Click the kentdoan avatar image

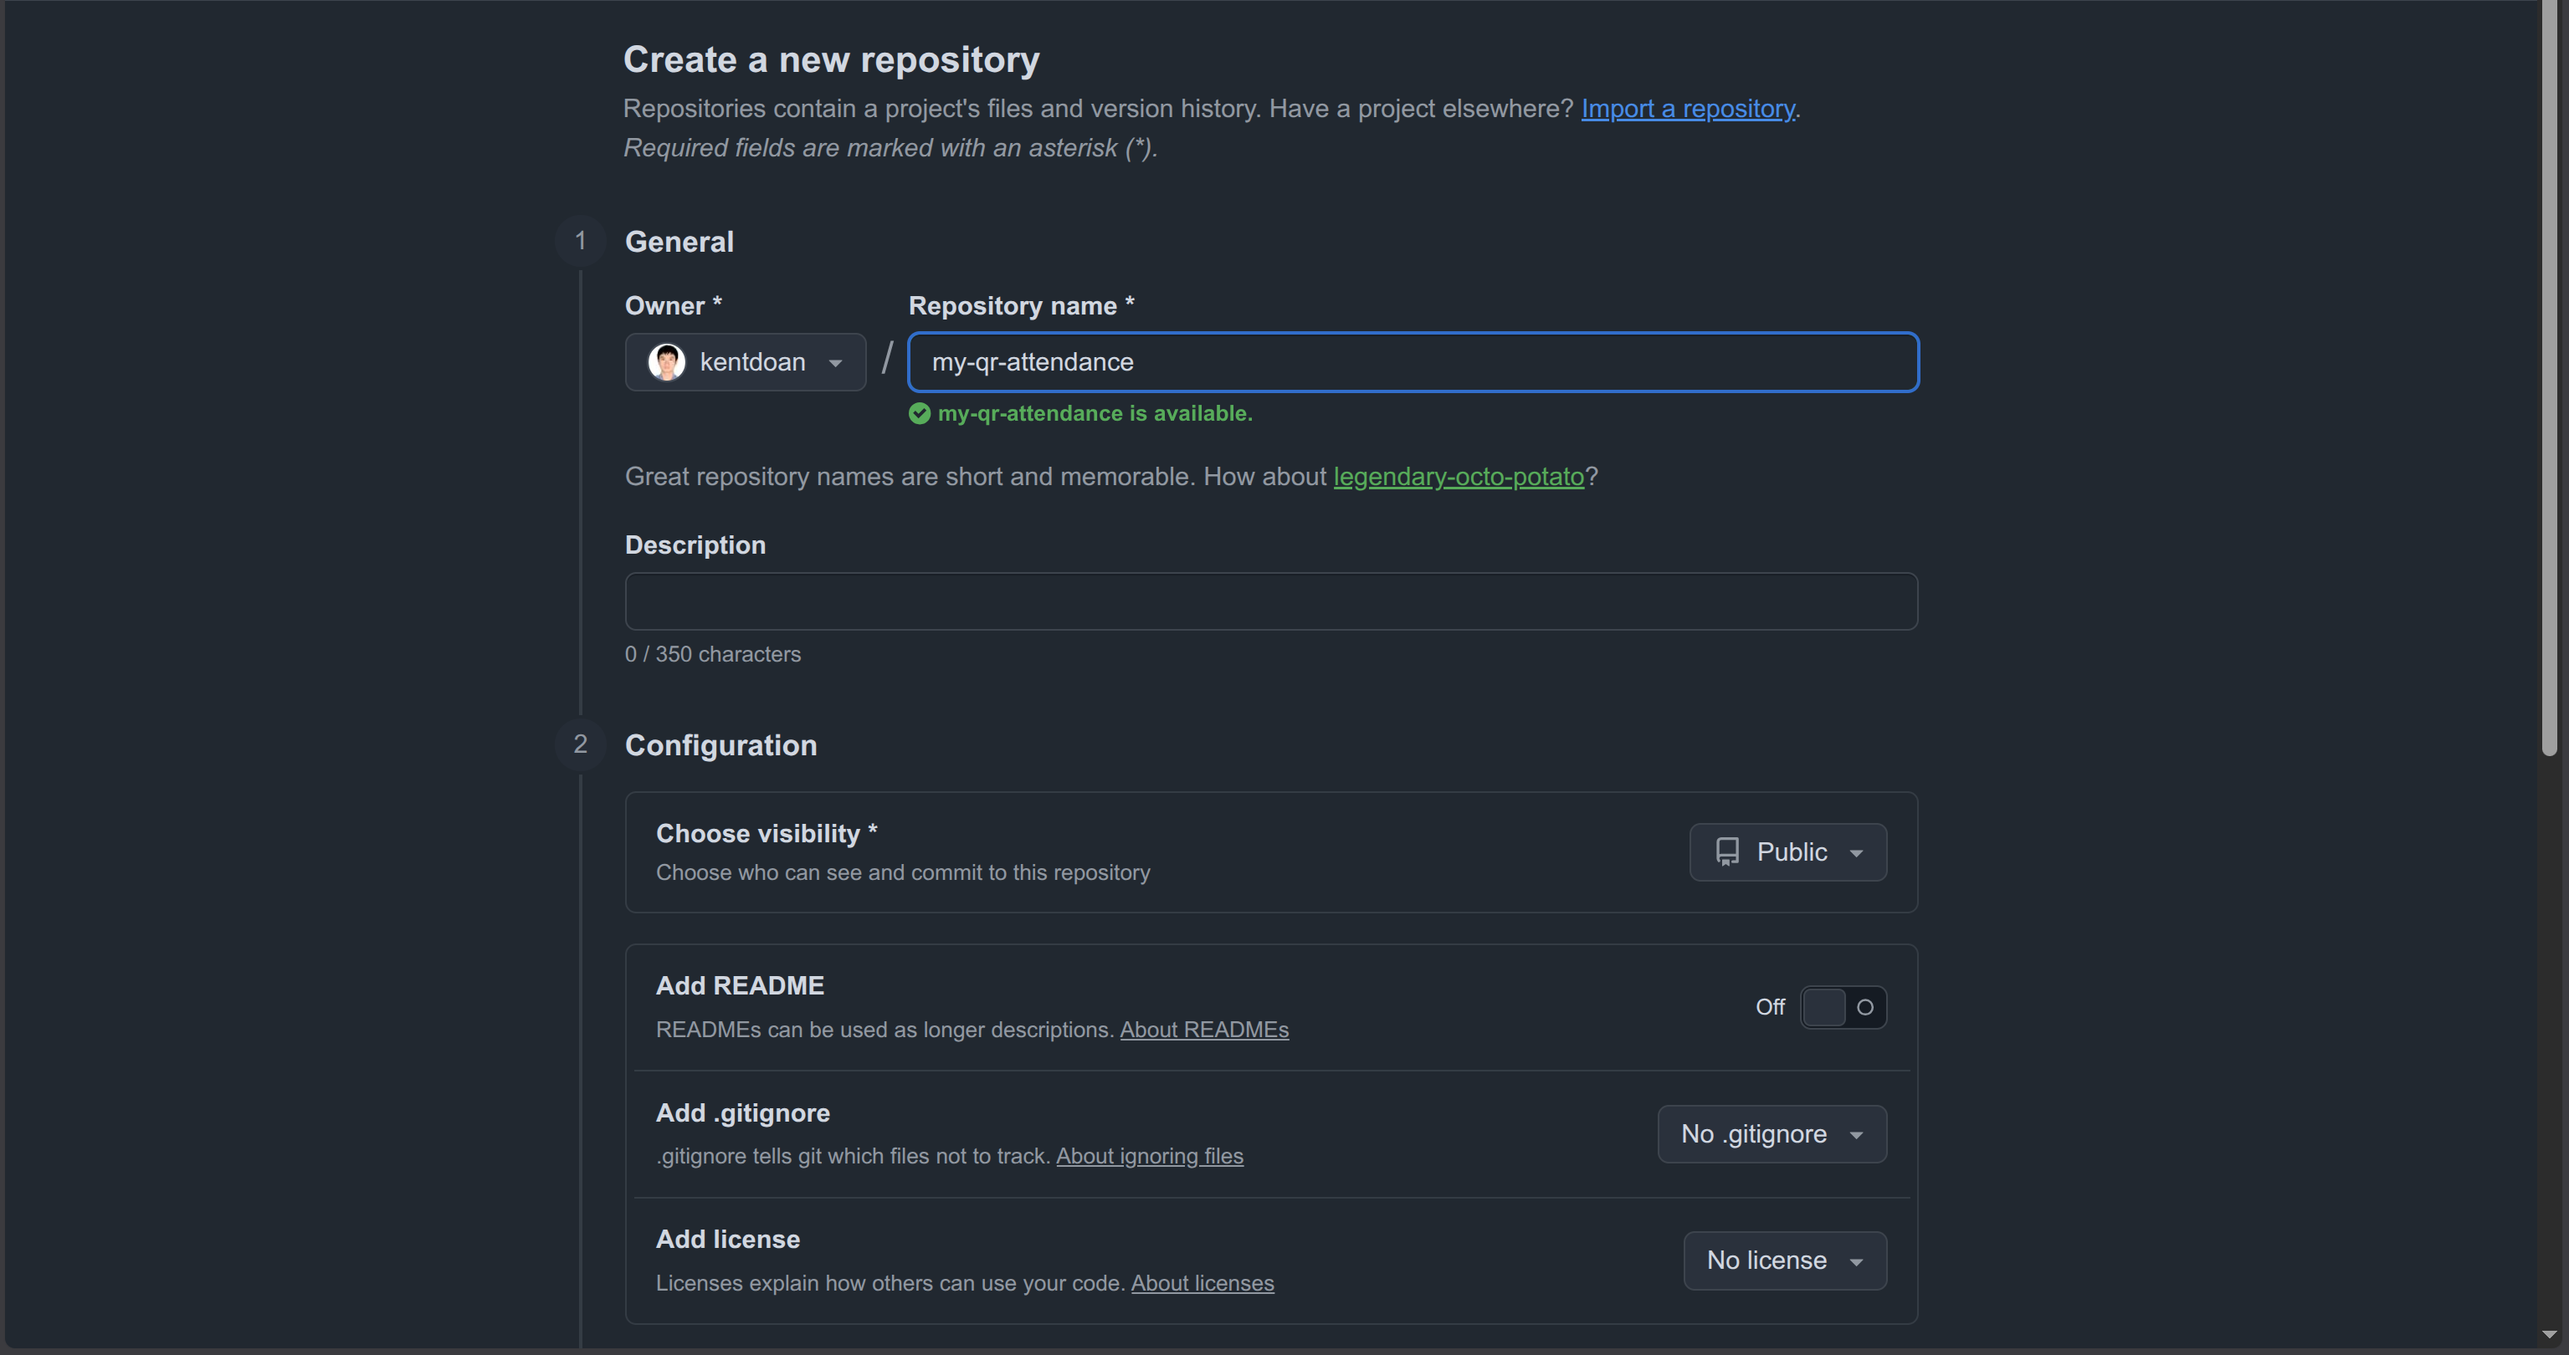coord(666,362)
